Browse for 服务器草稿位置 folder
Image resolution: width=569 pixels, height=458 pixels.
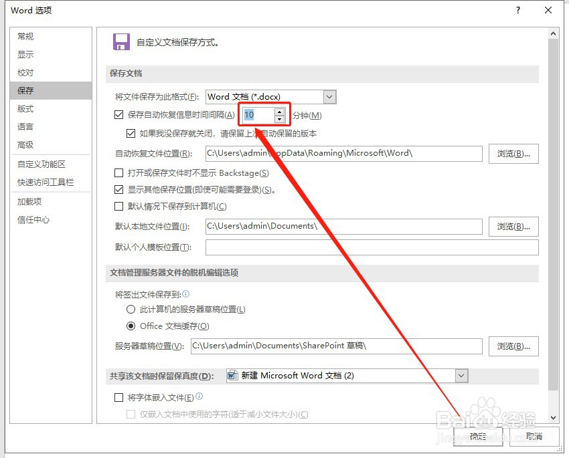tap(513, 346)
